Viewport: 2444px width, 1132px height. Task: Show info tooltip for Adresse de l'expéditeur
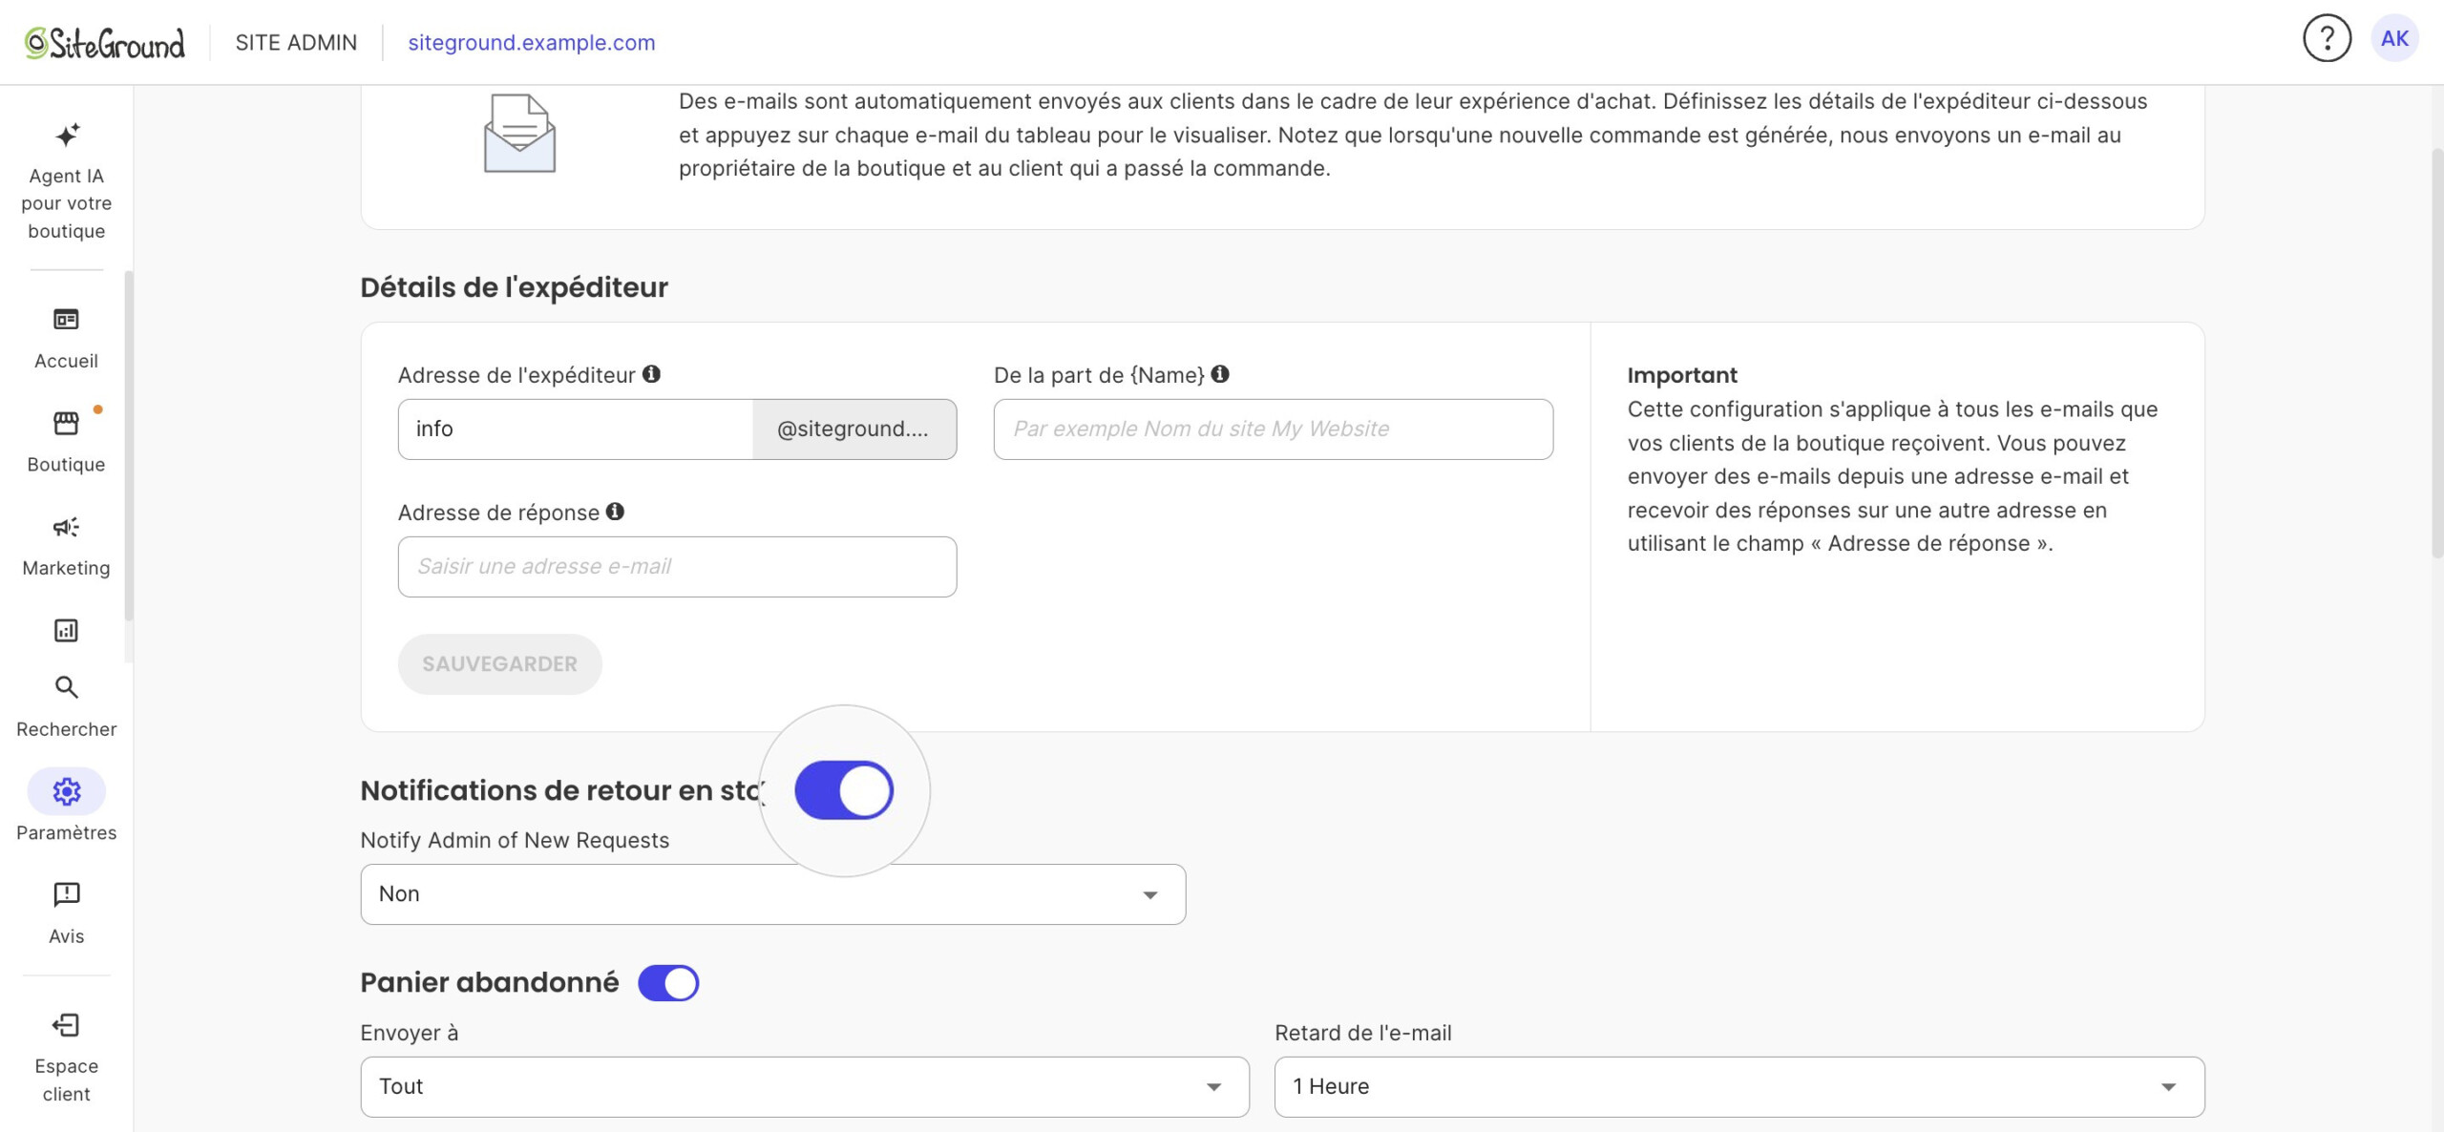point(651,374)
